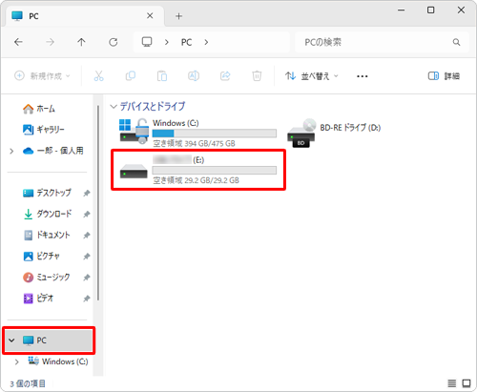The width and height of the screenshot is (477, 392).
Task: Open ピクチャ in quick access
Action: pos(41,256)
